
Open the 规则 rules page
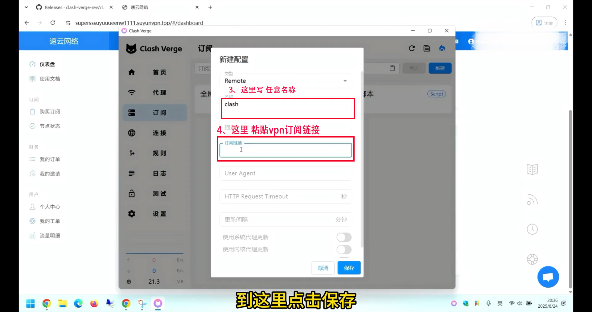(x=154, y=153)
